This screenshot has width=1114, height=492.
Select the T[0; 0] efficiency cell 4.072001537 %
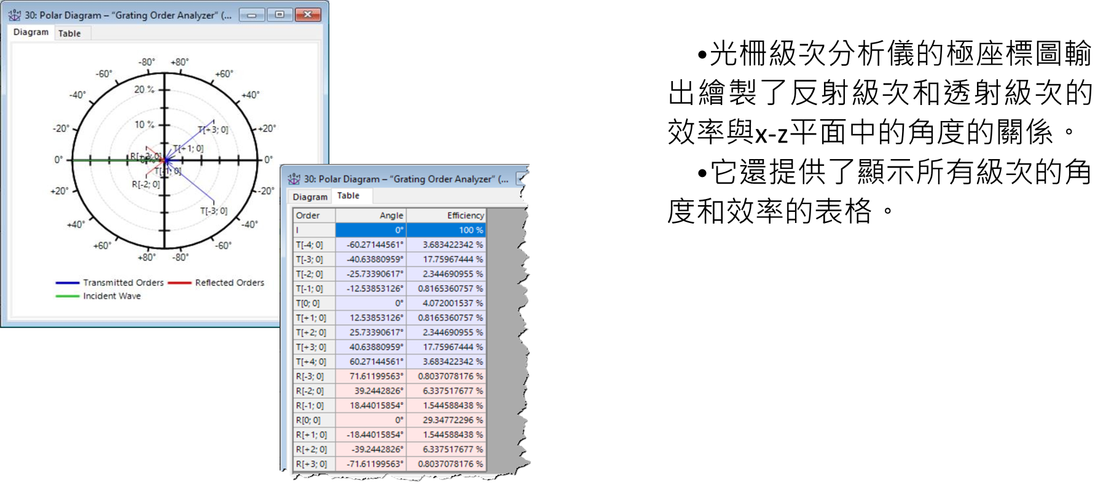(x=446, y=303)
